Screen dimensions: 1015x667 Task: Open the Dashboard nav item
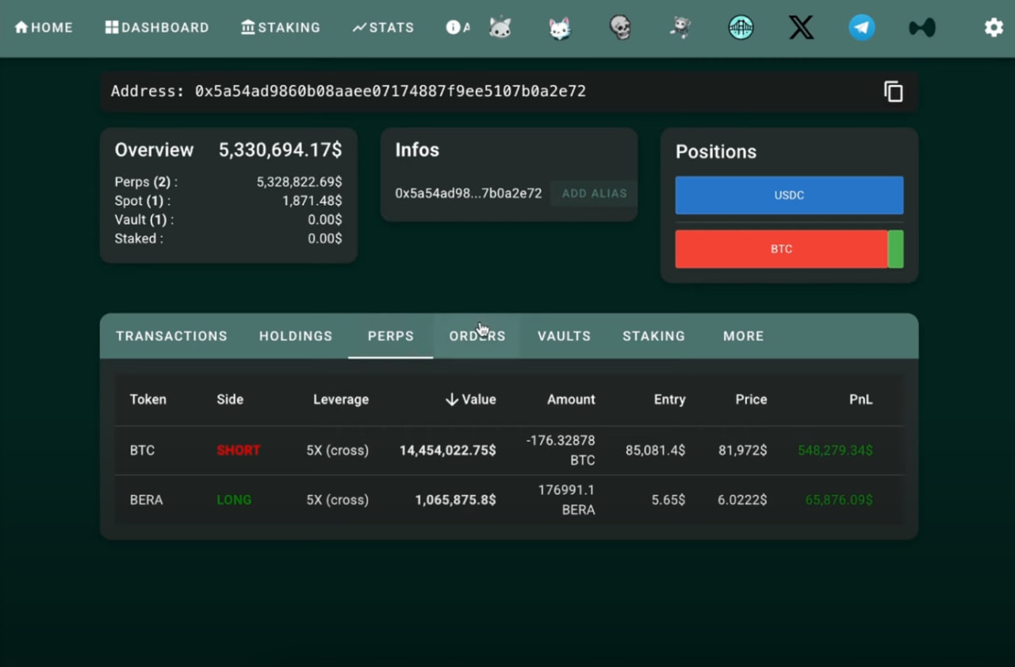coord(157,28)
